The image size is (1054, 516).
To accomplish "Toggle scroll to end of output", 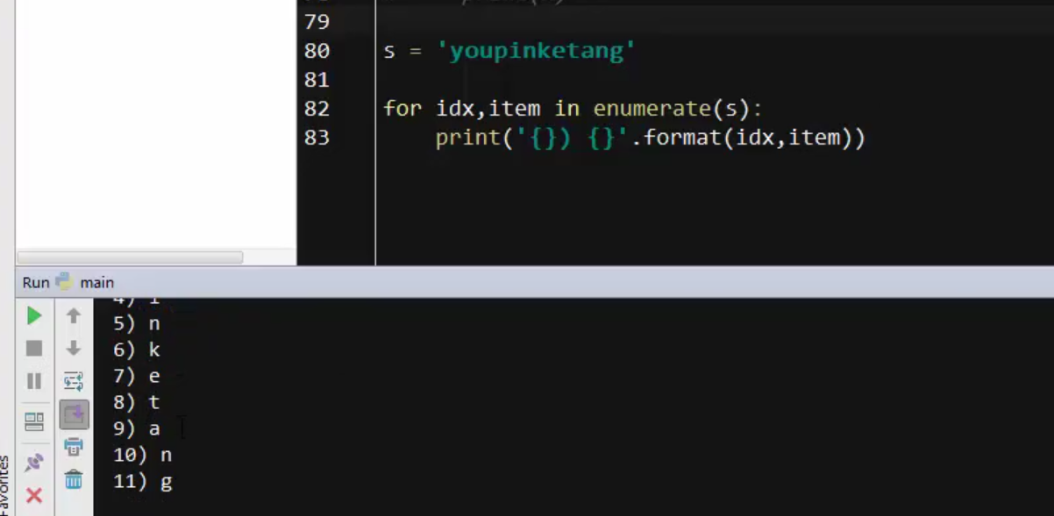I will (74, 414).
